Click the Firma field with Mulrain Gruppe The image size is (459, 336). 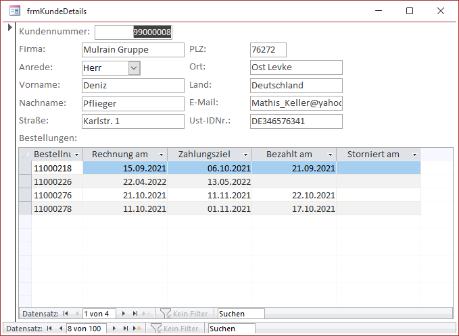pyautogui.click(x=132, y=50)
